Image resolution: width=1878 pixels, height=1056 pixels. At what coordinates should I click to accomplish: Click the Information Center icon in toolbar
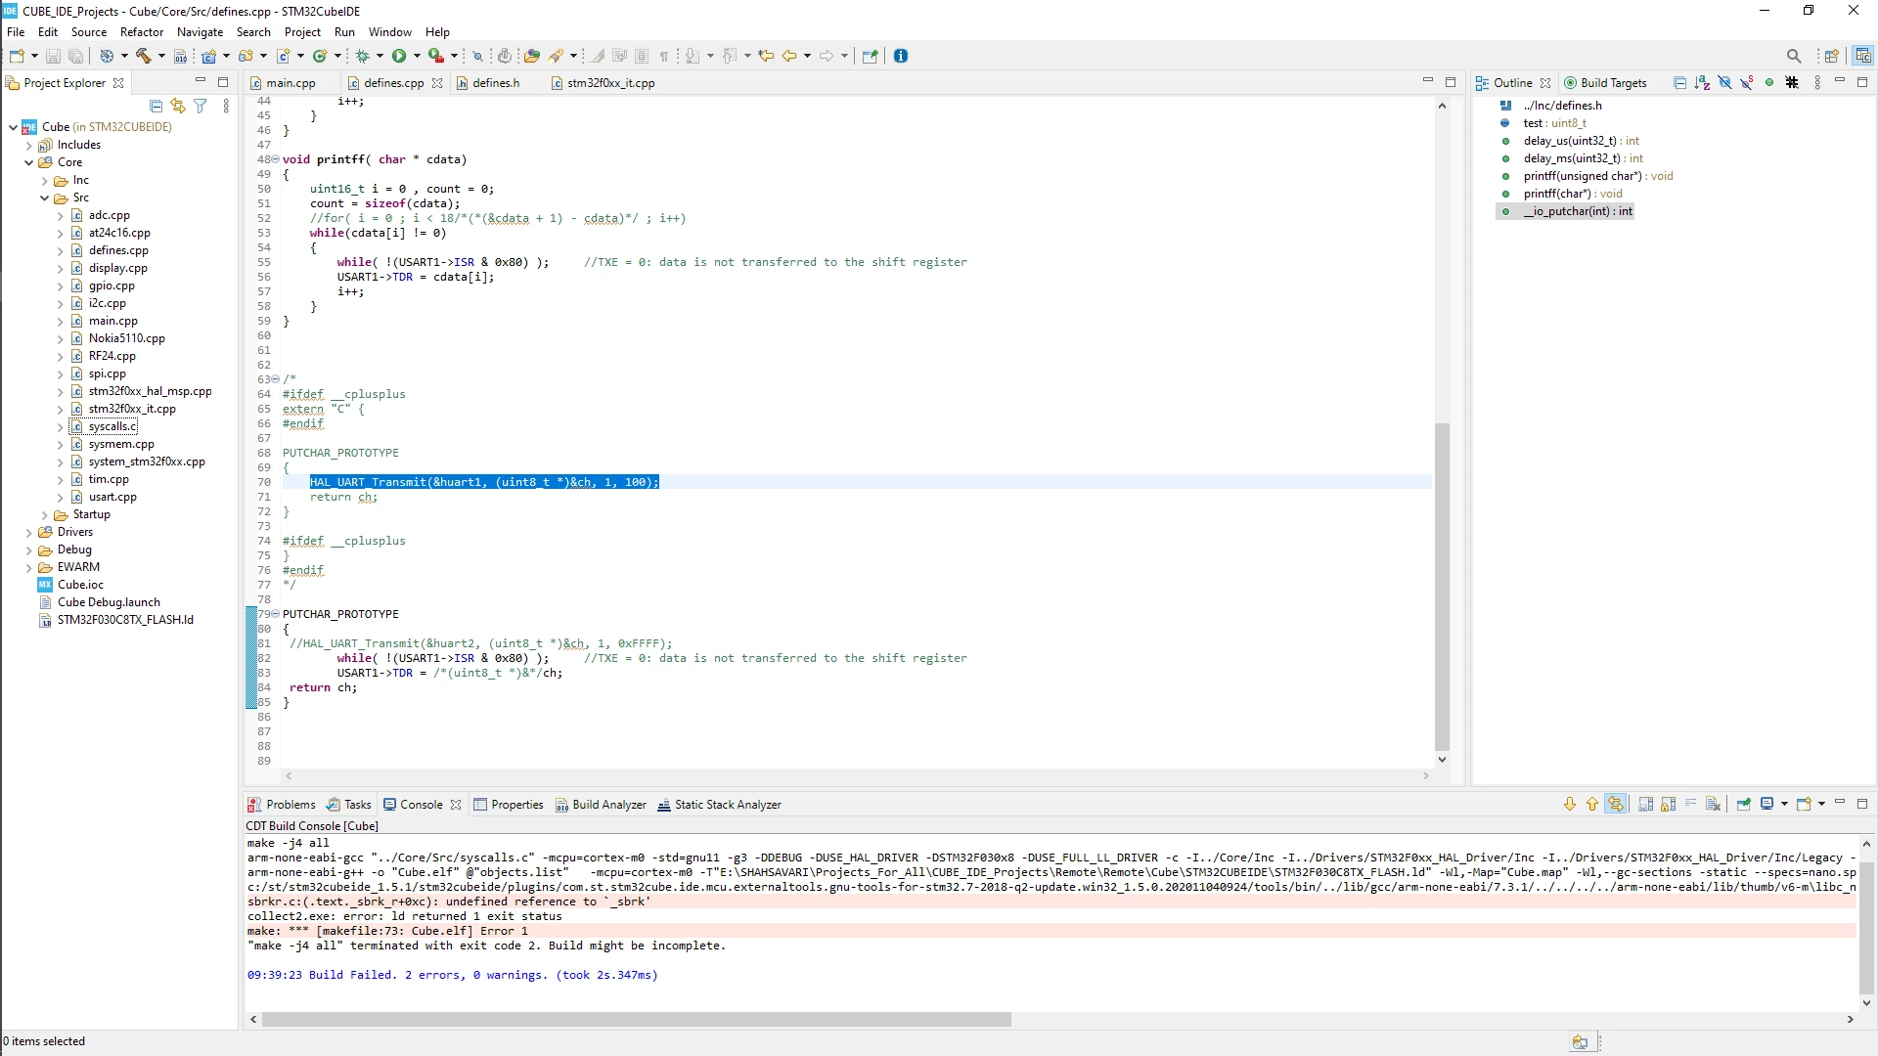pos(901,57)
